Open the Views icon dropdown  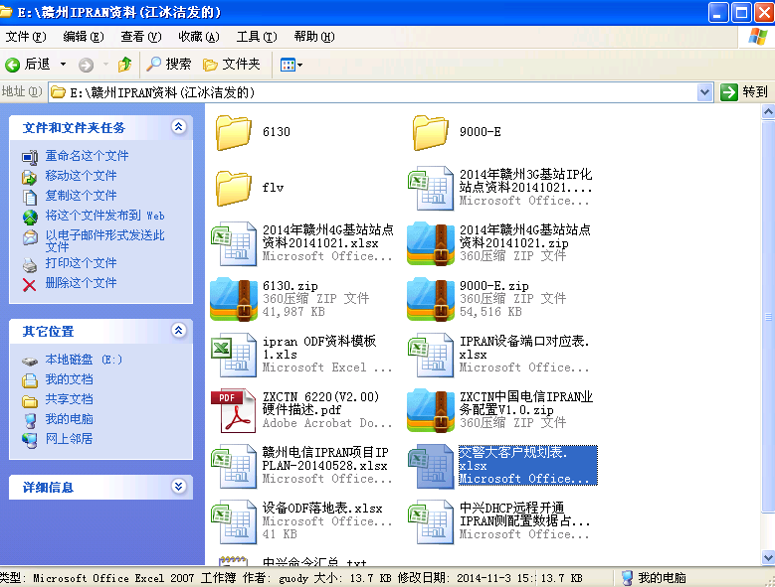[291, 65]
